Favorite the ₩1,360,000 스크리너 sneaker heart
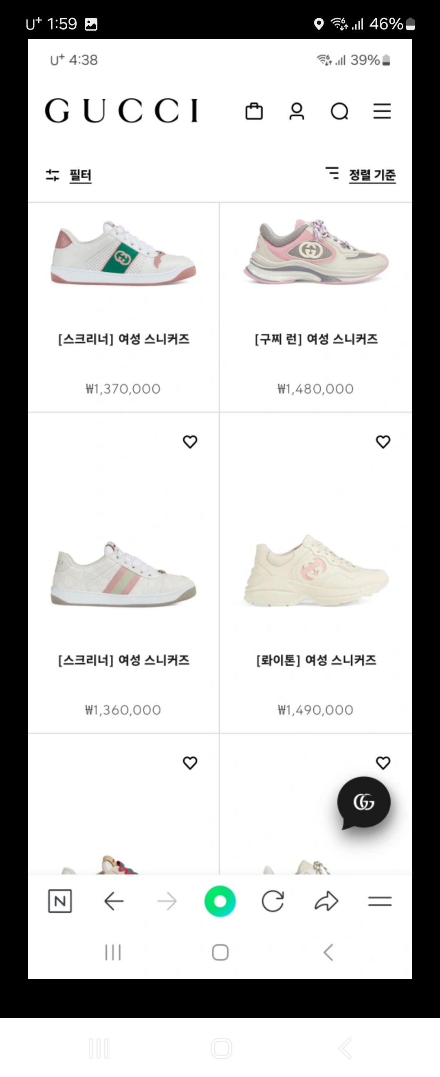The height and width of the screenshot is (1077, 440). tap(190, 441)
